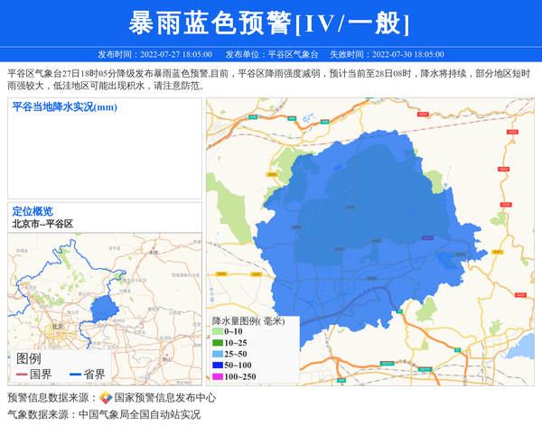The height and width of the screenshot is (425, 542).
Task: Click the 定位概览 panel heading
Action: coord(33,211)
